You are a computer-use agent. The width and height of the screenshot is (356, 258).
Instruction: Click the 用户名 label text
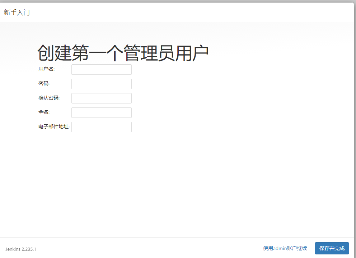45,69
